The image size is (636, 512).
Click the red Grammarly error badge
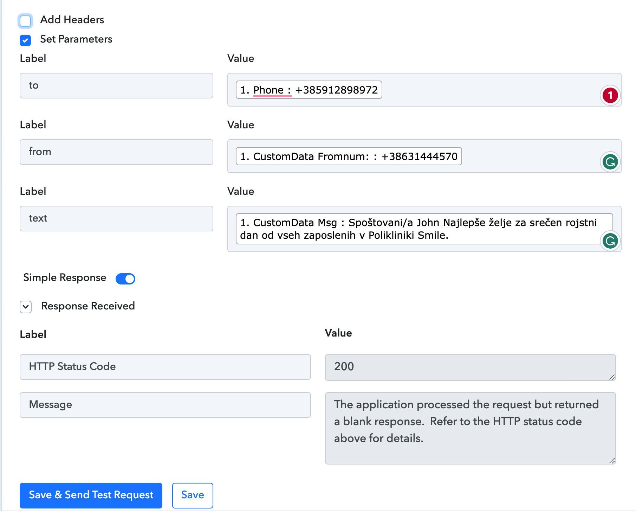(610, 95)
